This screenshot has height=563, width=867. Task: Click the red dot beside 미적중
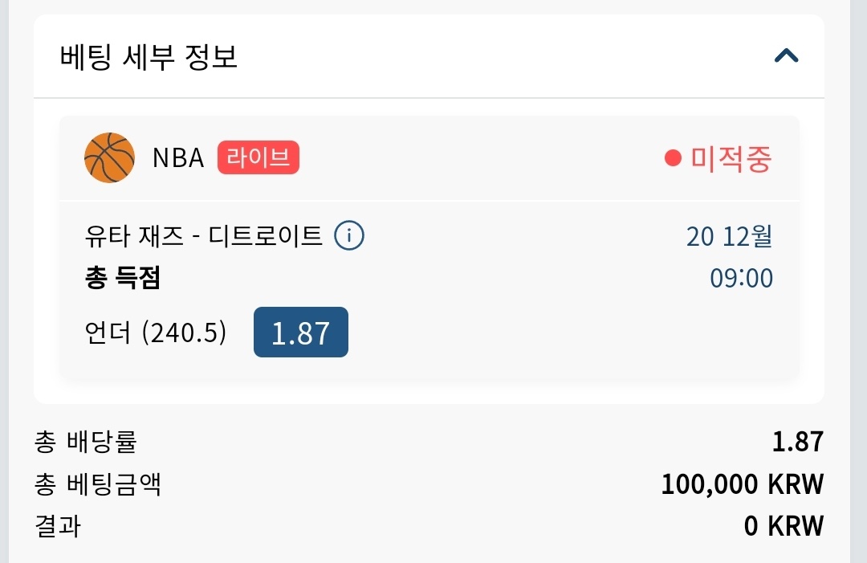(x=673, y=158)
